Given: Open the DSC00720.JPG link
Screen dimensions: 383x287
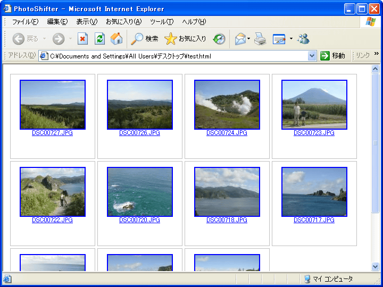Looking at the screenshot, I should coord(139,220).
